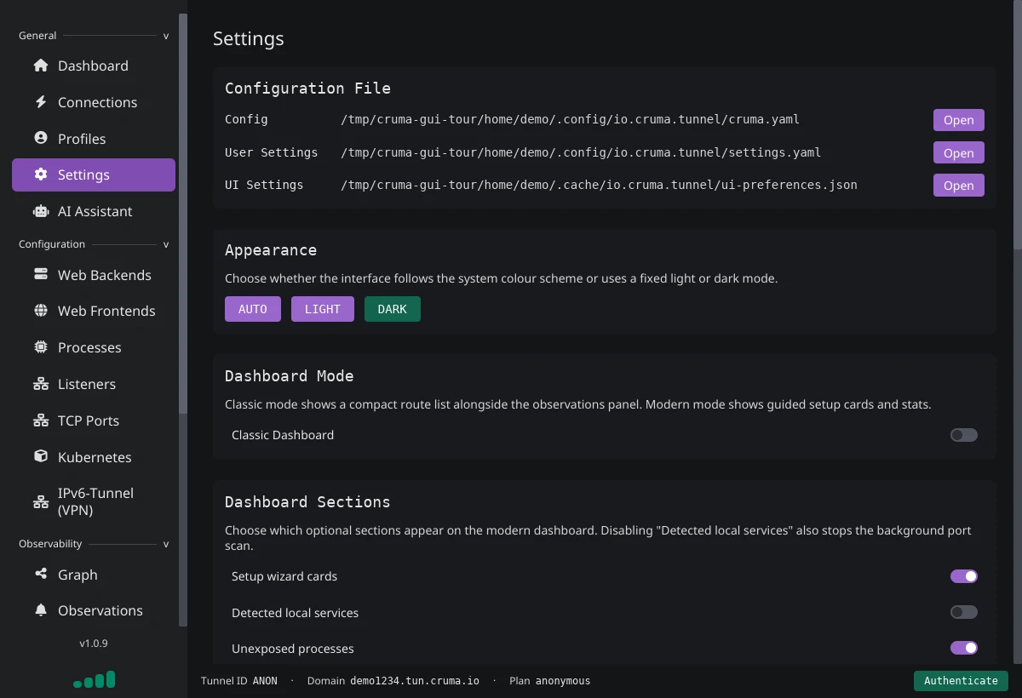Click the TCP Ports network icon
The width and height of the screenshot is (1022, 698).
41,421
